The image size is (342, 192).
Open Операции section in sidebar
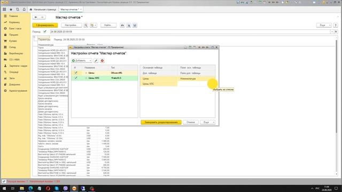tap(14, 72)
